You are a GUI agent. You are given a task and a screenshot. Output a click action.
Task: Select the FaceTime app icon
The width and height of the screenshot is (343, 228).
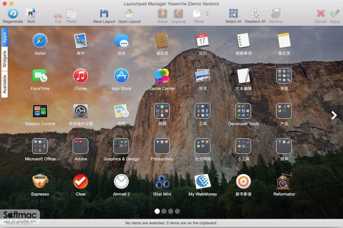coord(40,76)
